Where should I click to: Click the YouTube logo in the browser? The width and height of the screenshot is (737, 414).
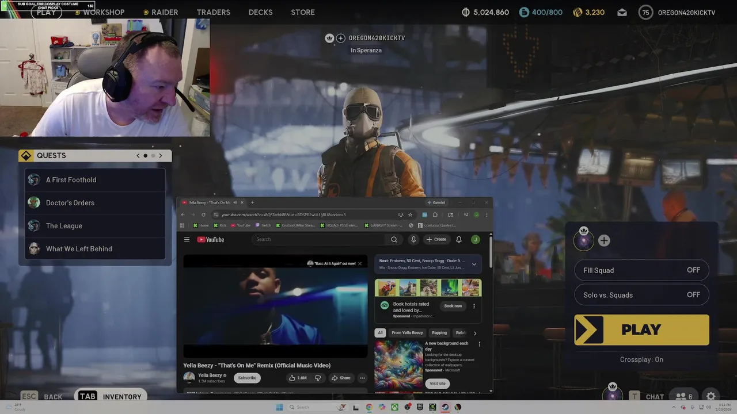pos(211,240)
